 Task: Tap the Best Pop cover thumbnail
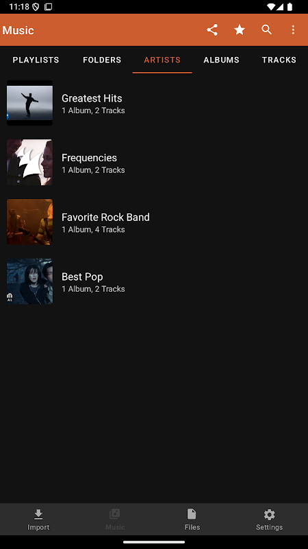click(x=29, y=281)
